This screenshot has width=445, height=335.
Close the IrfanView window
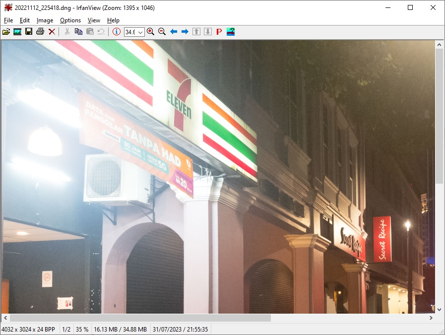coord(433,7)
